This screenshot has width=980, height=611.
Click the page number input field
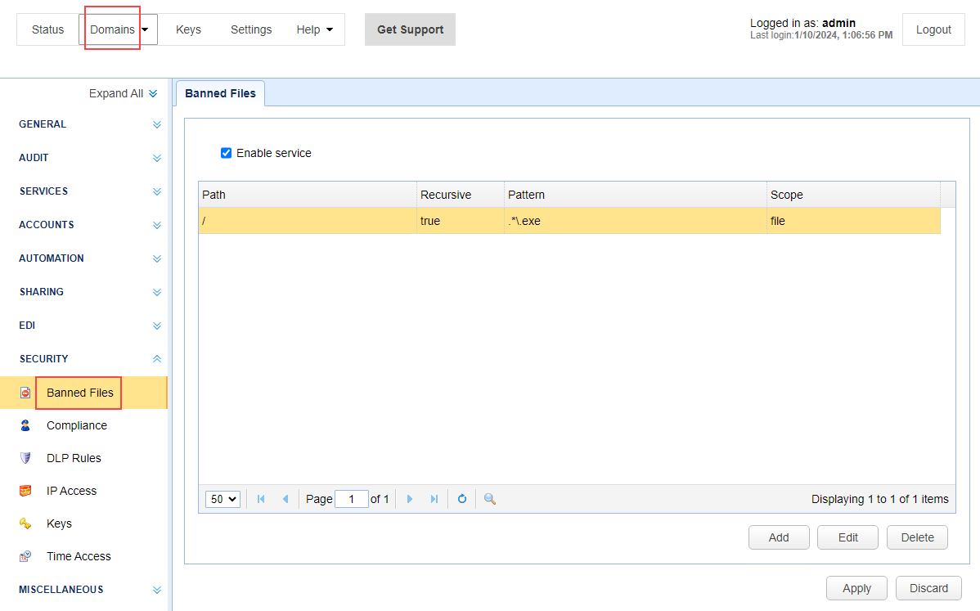(352, 499)
